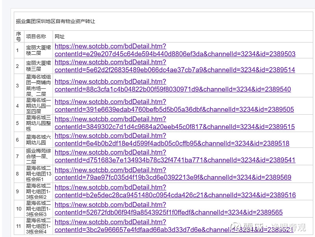Select project name 星海名城二期七组团13栋会所1
The height and width of the screenshot is (237, 315).
coord(39,174)
